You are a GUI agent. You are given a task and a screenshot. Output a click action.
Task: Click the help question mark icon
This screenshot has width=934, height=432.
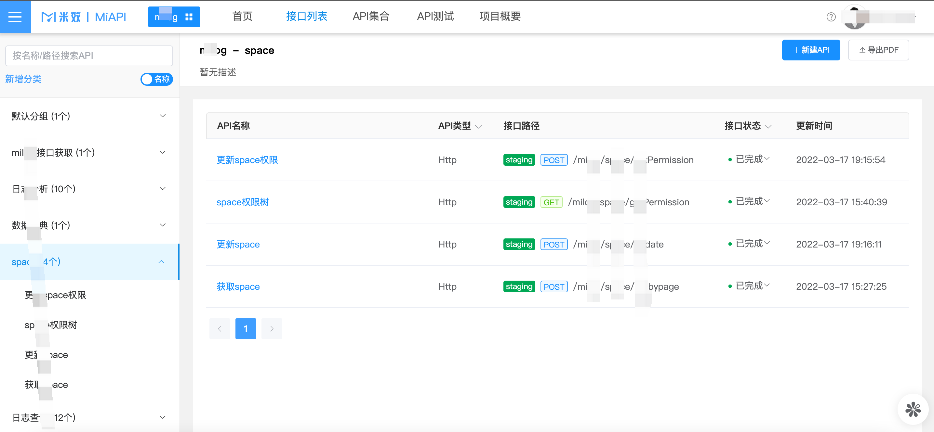click(831, 17)
